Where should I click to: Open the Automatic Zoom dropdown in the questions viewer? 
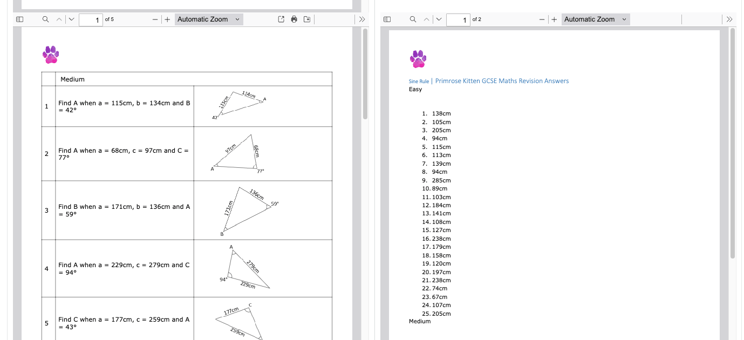click(x=209, y=19)
